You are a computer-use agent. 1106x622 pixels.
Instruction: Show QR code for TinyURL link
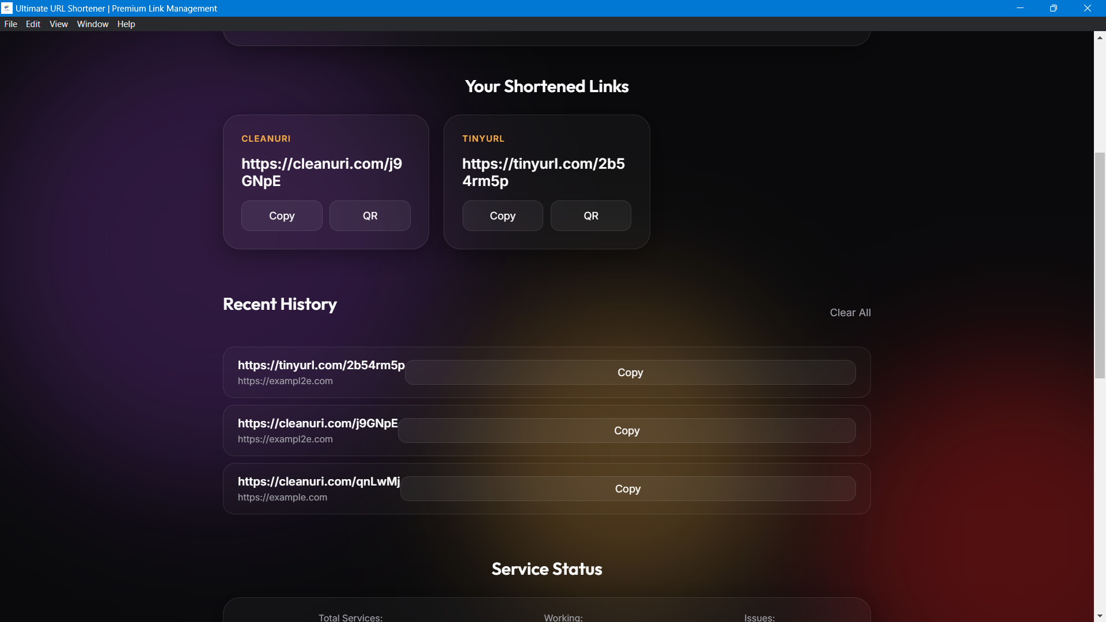click(x=590, y=216)
